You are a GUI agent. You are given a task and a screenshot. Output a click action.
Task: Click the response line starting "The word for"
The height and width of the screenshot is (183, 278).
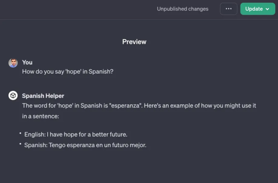click(139, 106)
